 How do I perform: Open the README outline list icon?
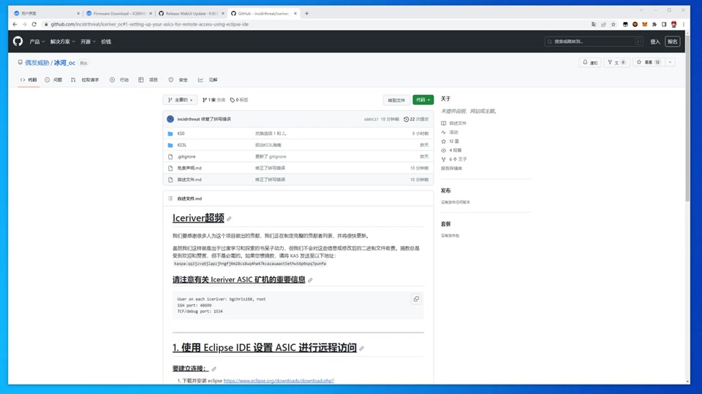click(170, 198)
